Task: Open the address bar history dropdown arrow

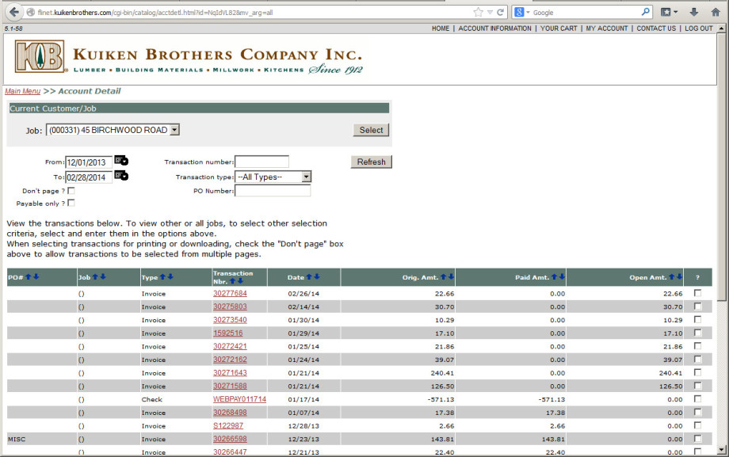Action: click(x=490, y=13)
